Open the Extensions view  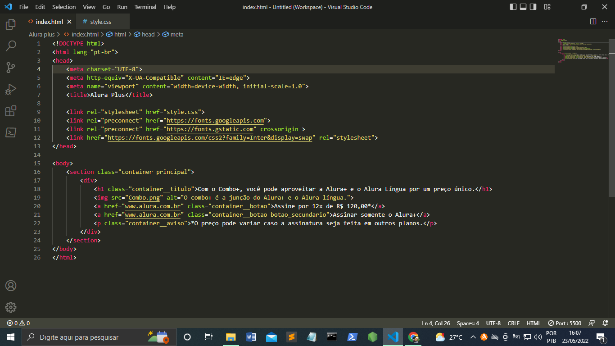click(x=11, y=111)
